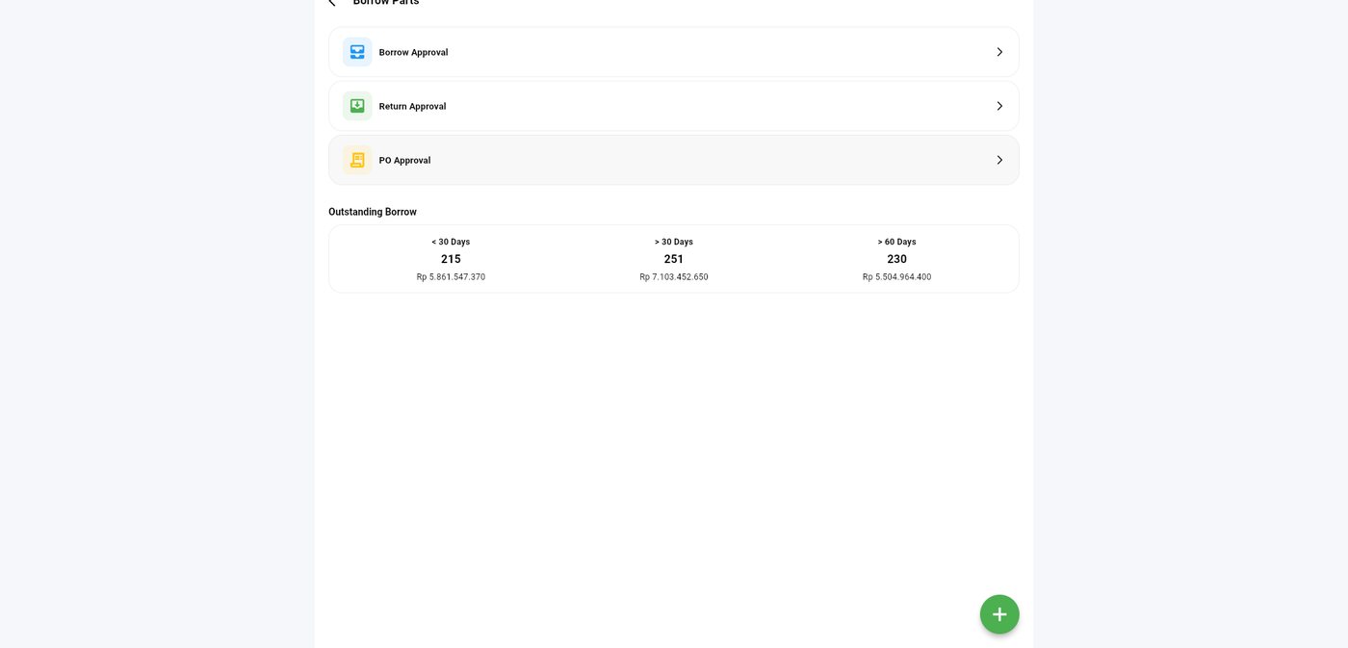Open Return Approval using right chevron
Screen dimensions: 1348x648
(x=999, y=106)
